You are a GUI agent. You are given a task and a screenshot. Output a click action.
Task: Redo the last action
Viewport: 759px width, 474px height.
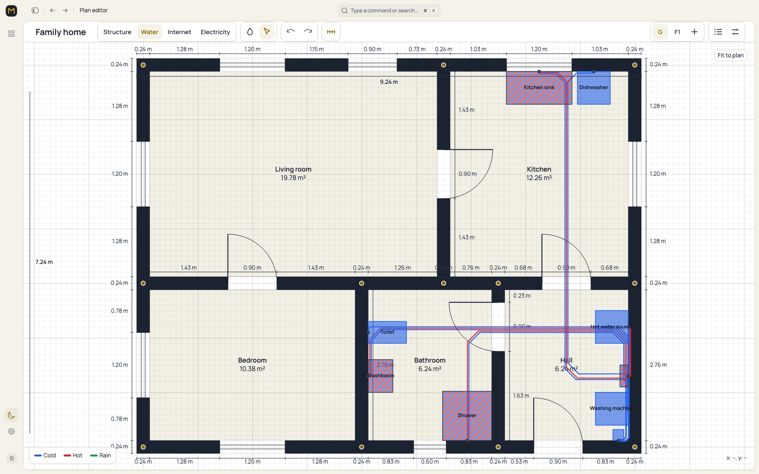coord(308,32)
